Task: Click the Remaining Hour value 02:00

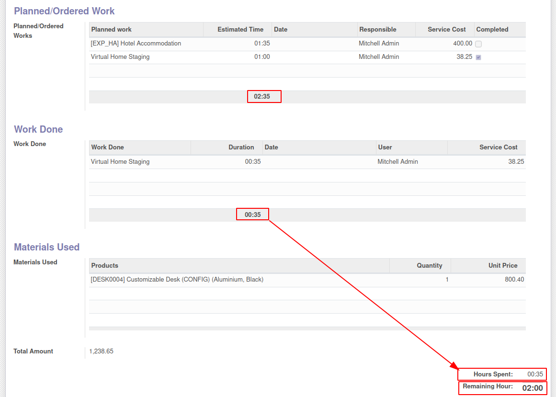Action: pos(532,388)
